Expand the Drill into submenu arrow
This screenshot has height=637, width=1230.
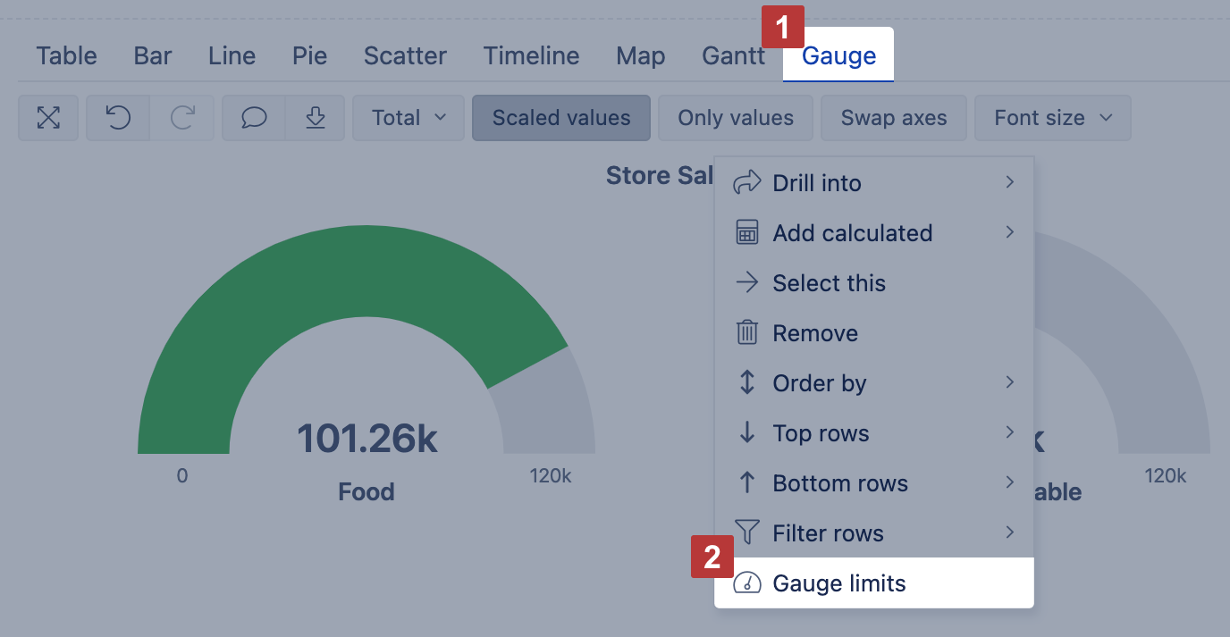pyautogui.click(x=1009, y=183)
